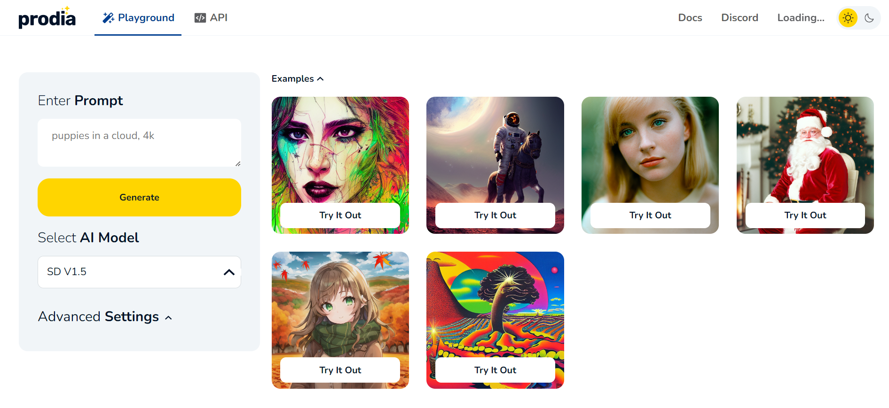Image resolution: width=889 pixels, height=408 pixels.
Task: Open the SD V1.5 model dropdown
Action: (139, 272)
